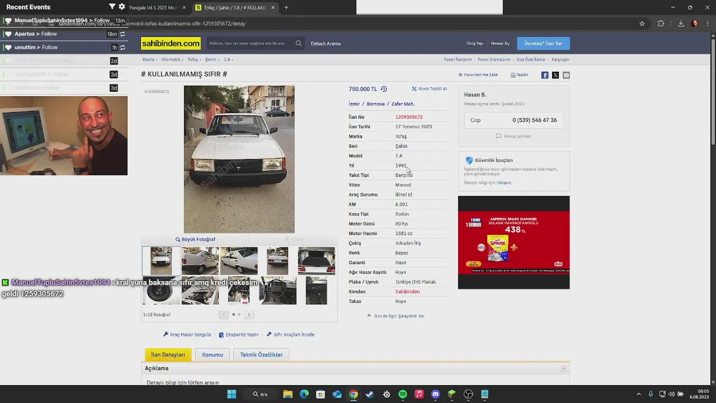Open the Chrome downloads icon
This screenshot has width=716, height=403.
point(681,24)
